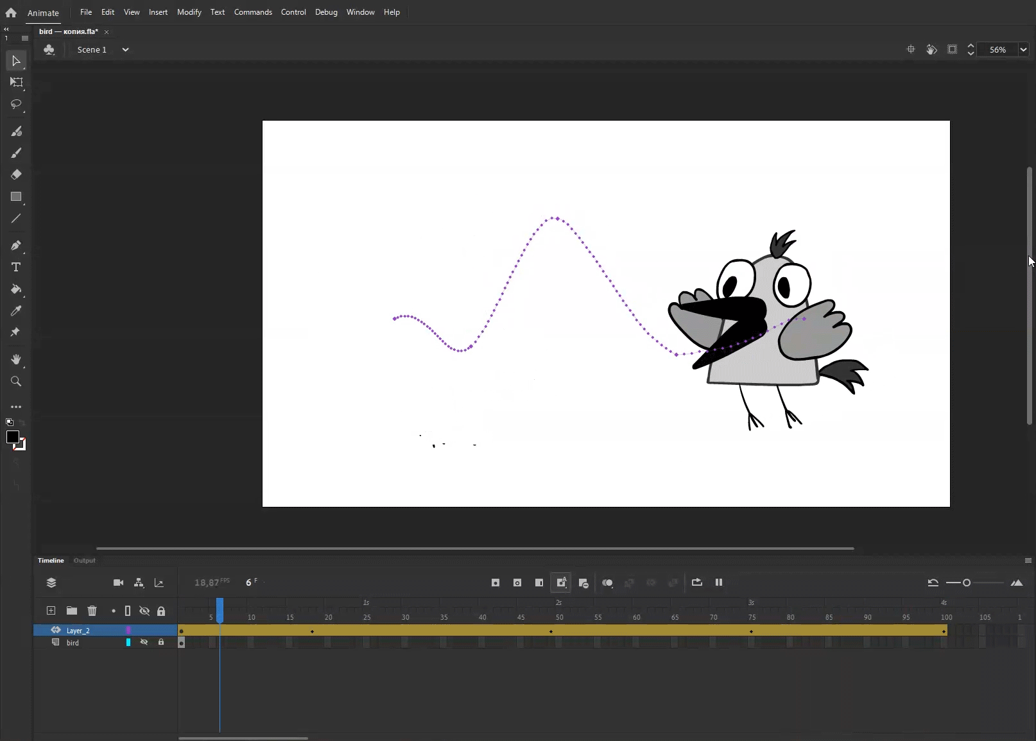
Task: Switch to the Output tab
Action: (x=84, y=561)
